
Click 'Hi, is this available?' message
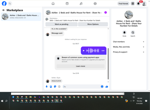59,29
